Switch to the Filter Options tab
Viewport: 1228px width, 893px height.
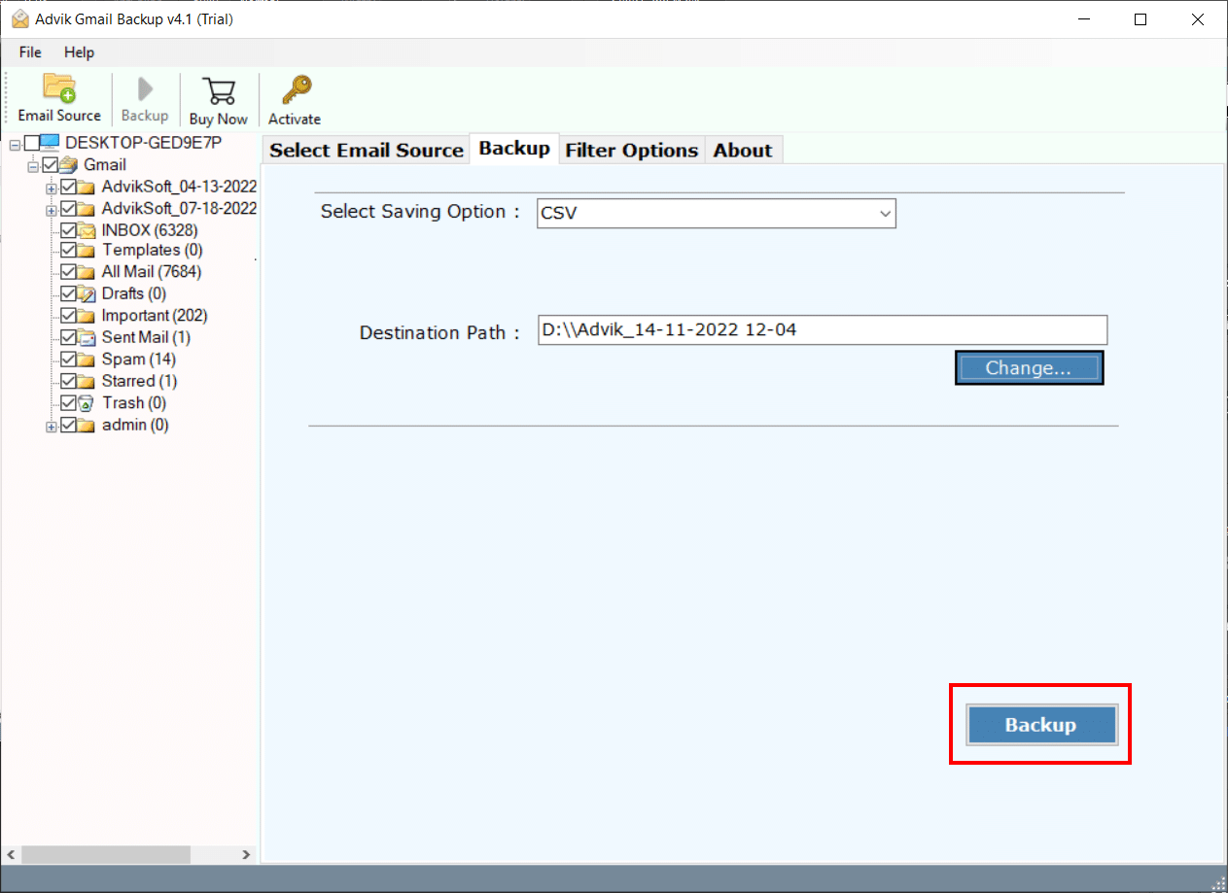point(632,150)
